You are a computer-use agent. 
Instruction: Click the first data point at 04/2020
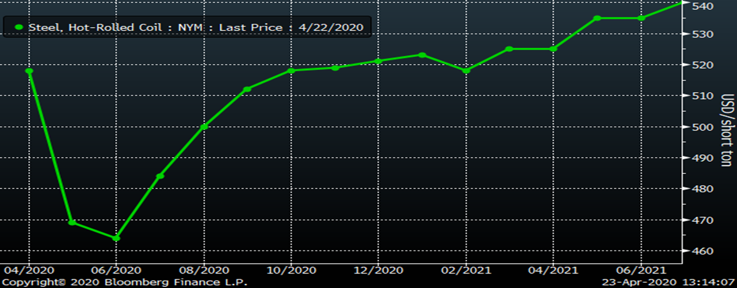click(29, 71)
